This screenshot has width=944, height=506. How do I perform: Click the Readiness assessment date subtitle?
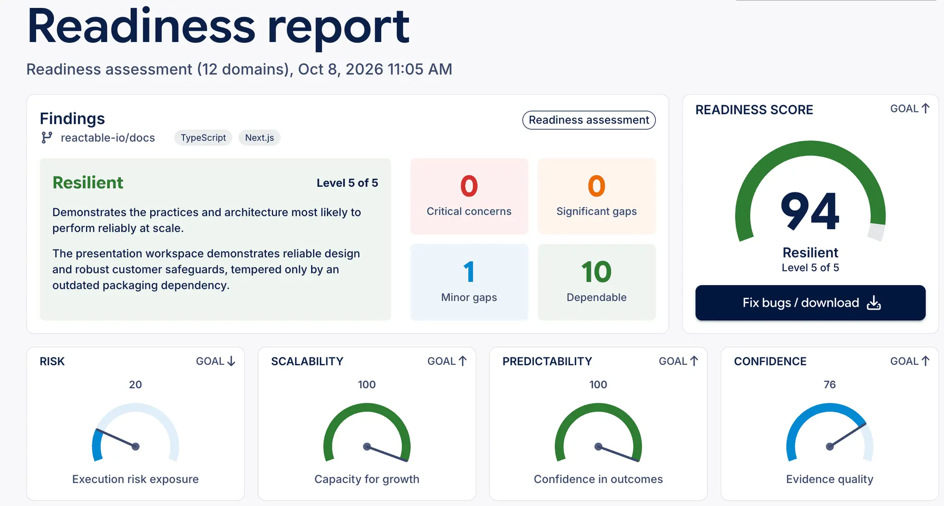click(x=239, y=69)
